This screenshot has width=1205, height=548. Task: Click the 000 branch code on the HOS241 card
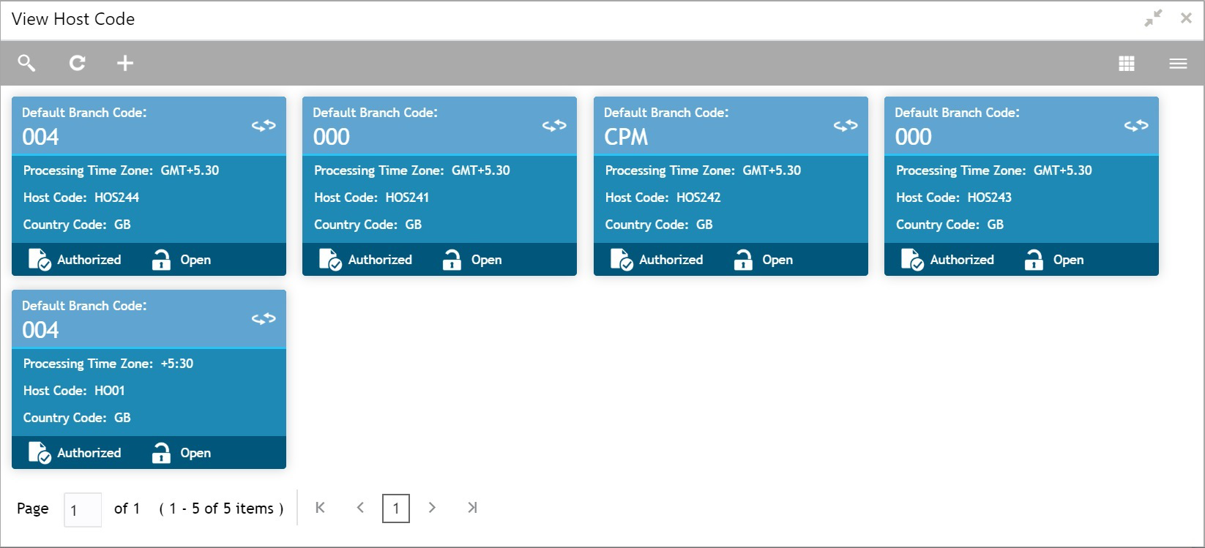pos(332,137)
